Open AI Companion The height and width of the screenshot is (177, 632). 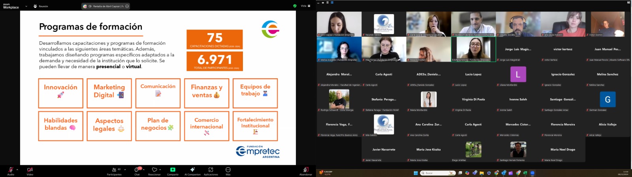coord(192,170)
